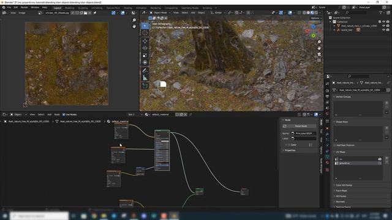Pin the image in the image editor header

(x=95, y=13)
